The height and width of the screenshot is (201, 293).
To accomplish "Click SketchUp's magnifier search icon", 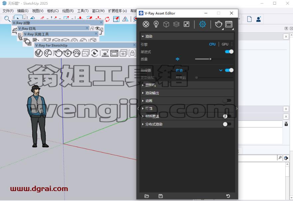I will tap(7, 19).
